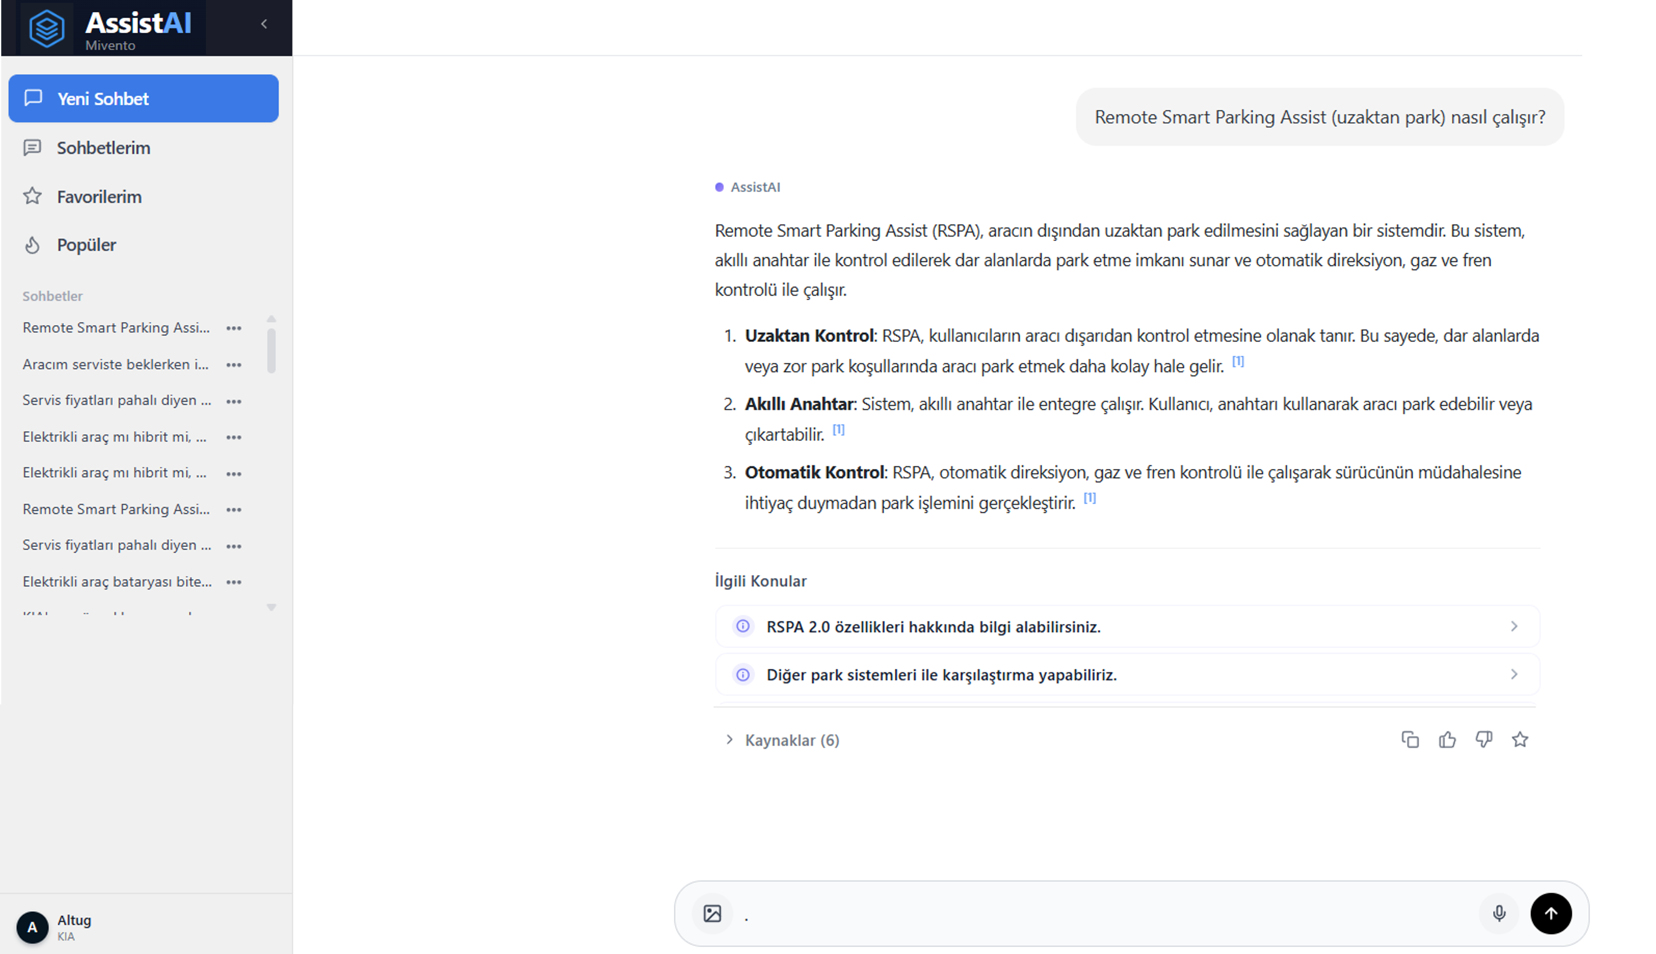
Task: Open the Popüler section
Action: (87, 245)
